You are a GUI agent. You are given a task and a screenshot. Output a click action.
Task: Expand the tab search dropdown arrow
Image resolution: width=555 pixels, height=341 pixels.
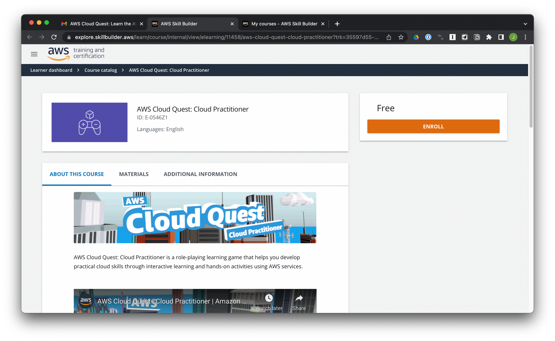[525, 24]
